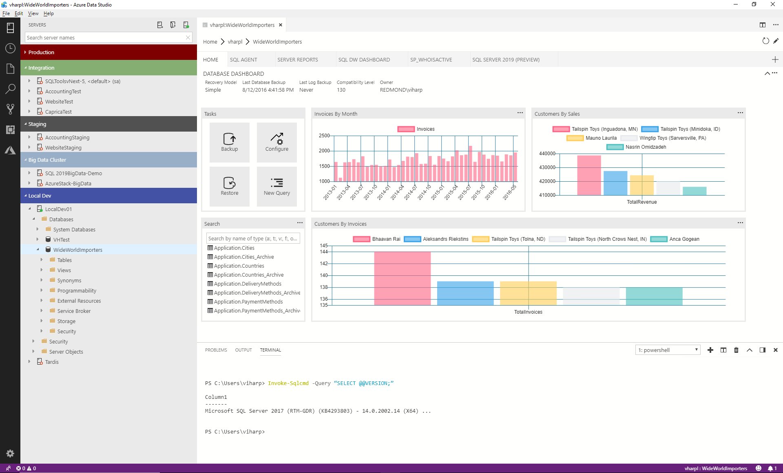Screen dimensions: 783x473
Task: Select the PowerShell terminal dropdown
Action: pyautogui.click(x=667, y=350)
